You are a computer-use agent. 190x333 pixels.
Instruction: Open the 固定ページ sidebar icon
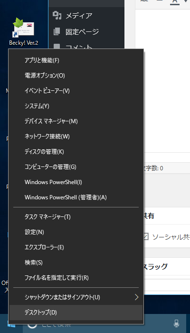tap(57, 32)
